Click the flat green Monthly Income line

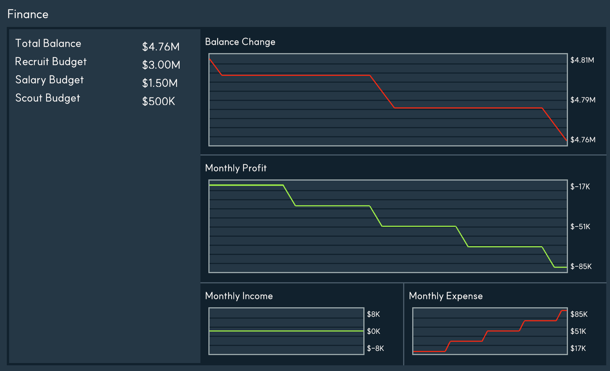click(286, 331)
